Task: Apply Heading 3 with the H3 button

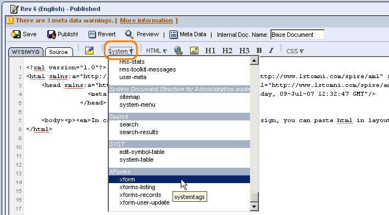Action: pos(244,51)
